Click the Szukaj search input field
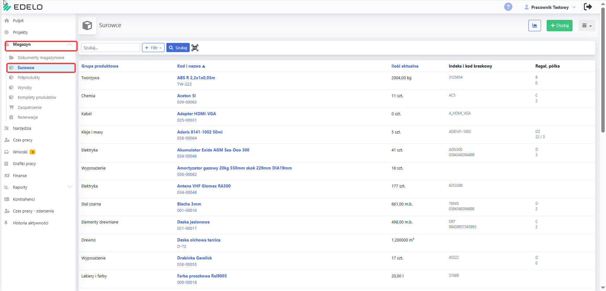Screen dimensions: 606x291 pos(110,48)
